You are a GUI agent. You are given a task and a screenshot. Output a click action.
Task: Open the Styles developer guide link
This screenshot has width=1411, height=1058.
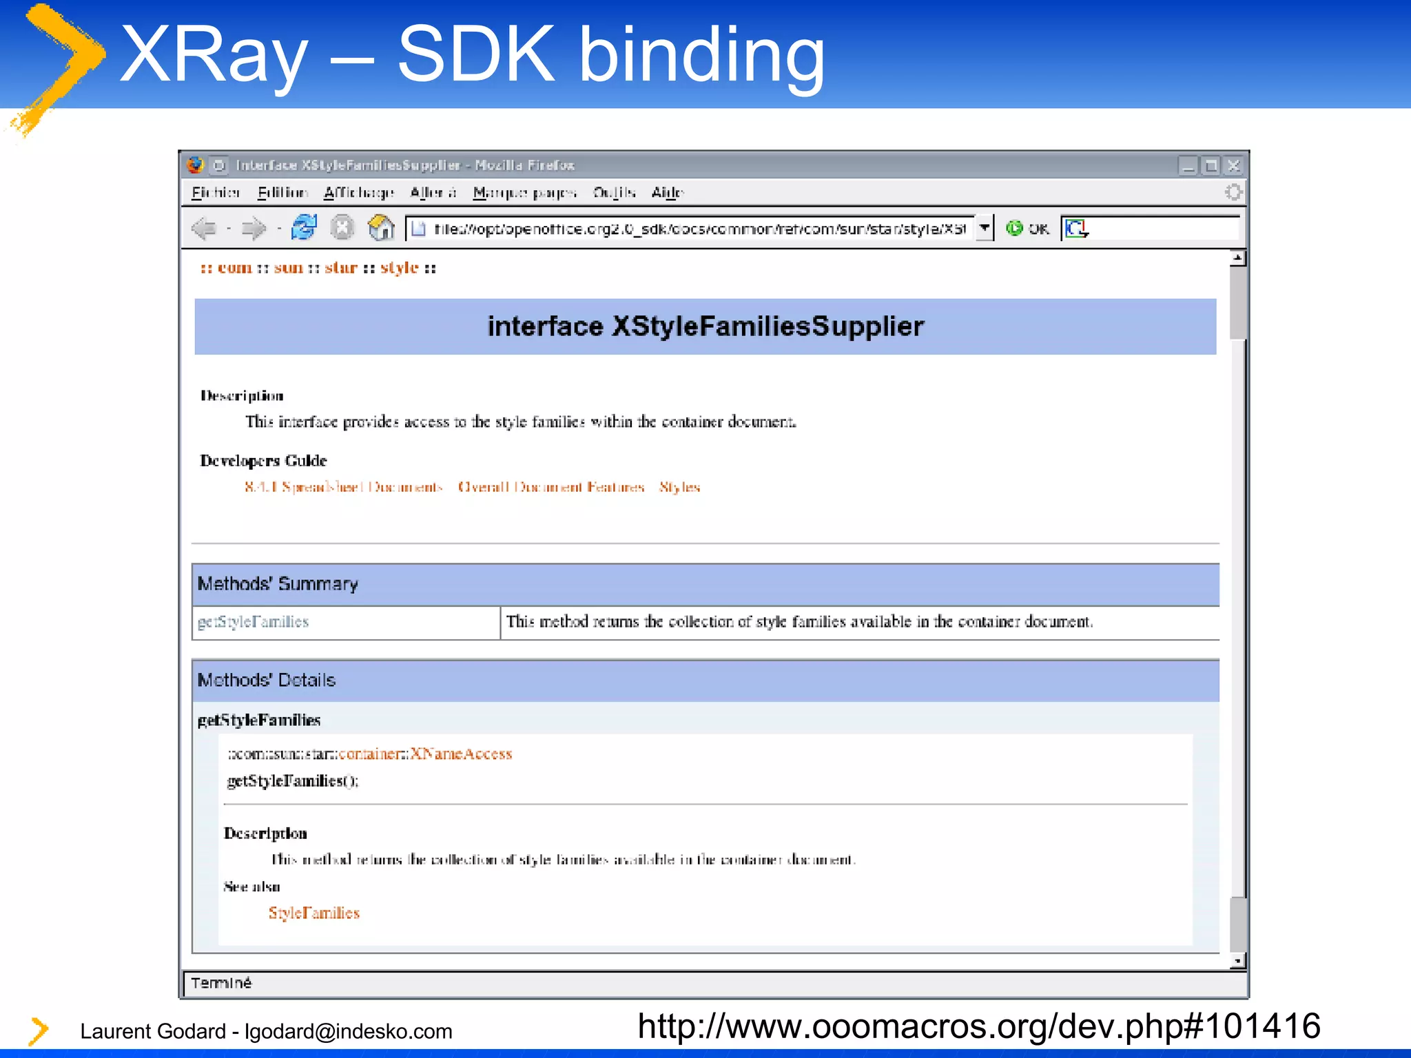pyautogui.click(x=679, y=487)
